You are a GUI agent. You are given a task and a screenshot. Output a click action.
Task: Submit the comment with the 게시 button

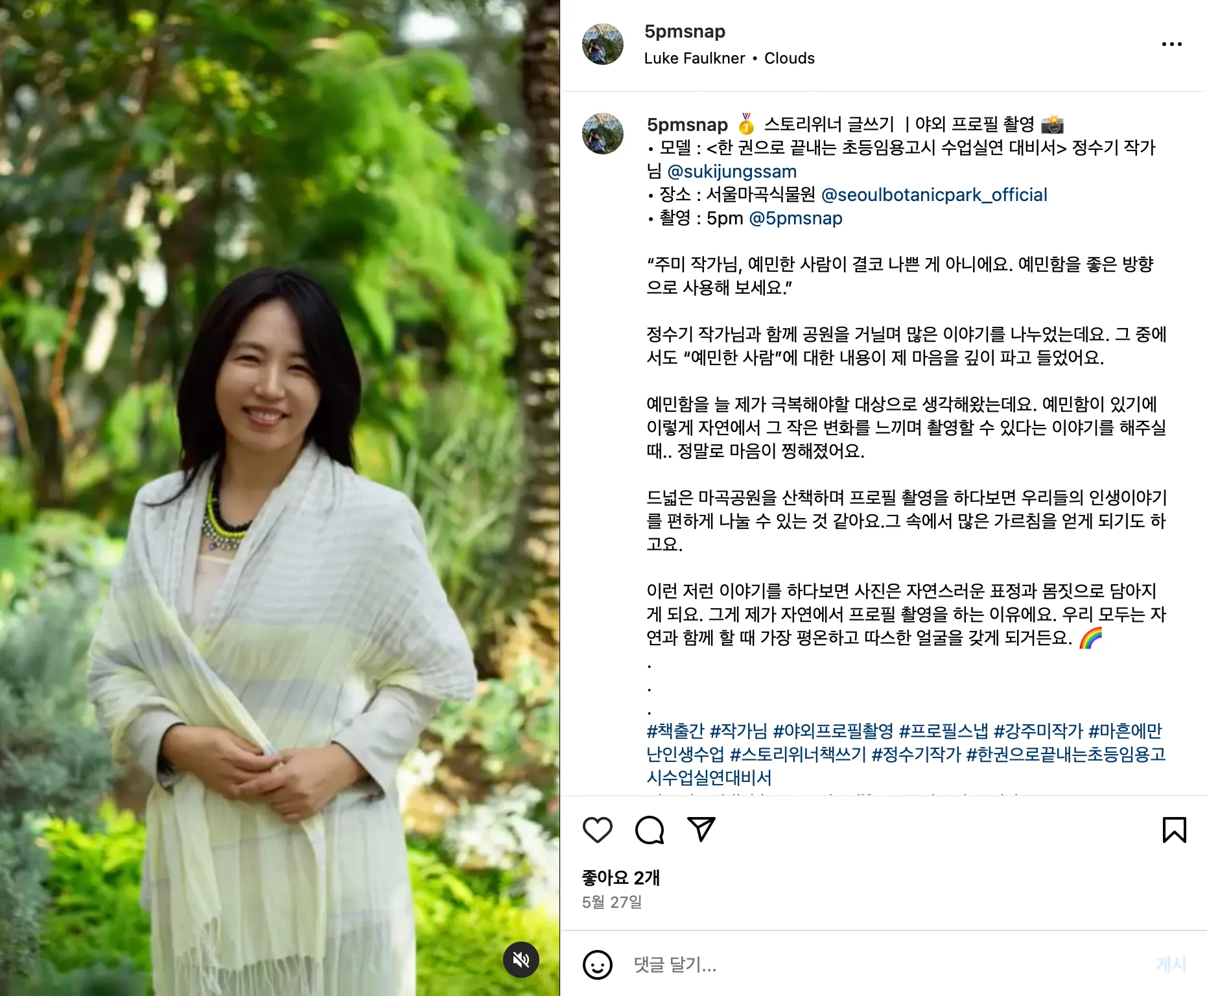pos(1171,964)
